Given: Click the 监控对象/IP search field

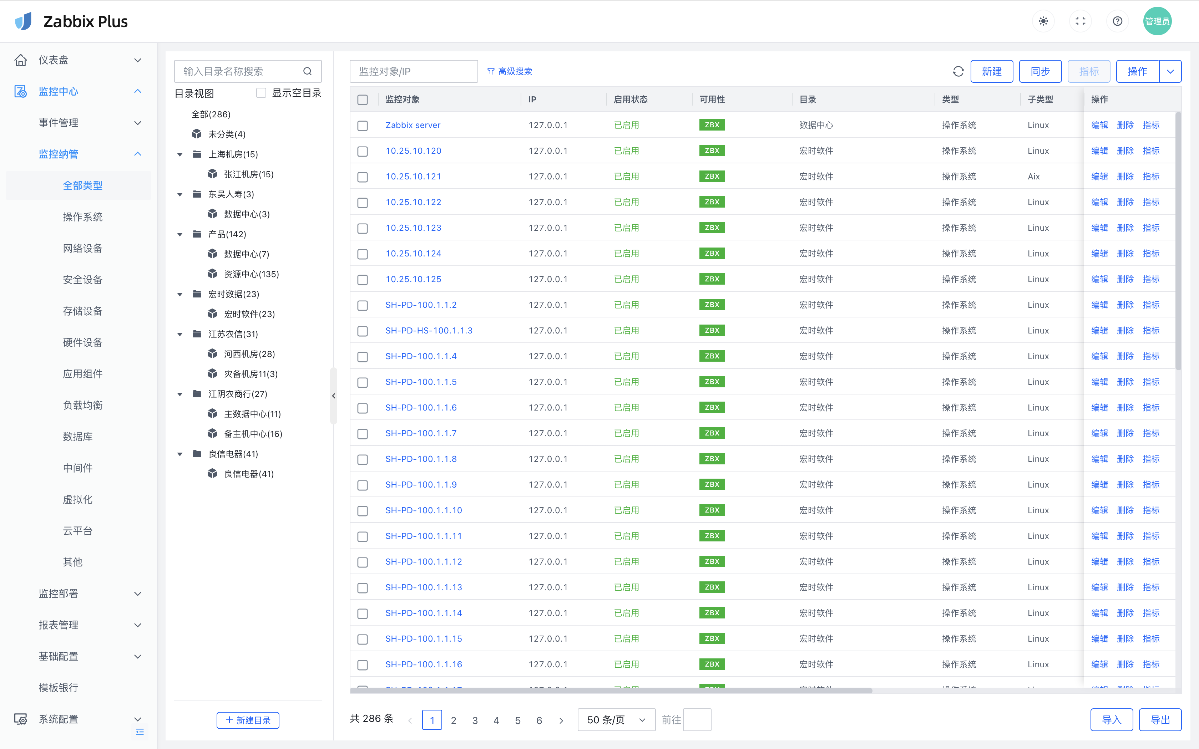Looking at the screenshot, I should click(x=413, y=71).
